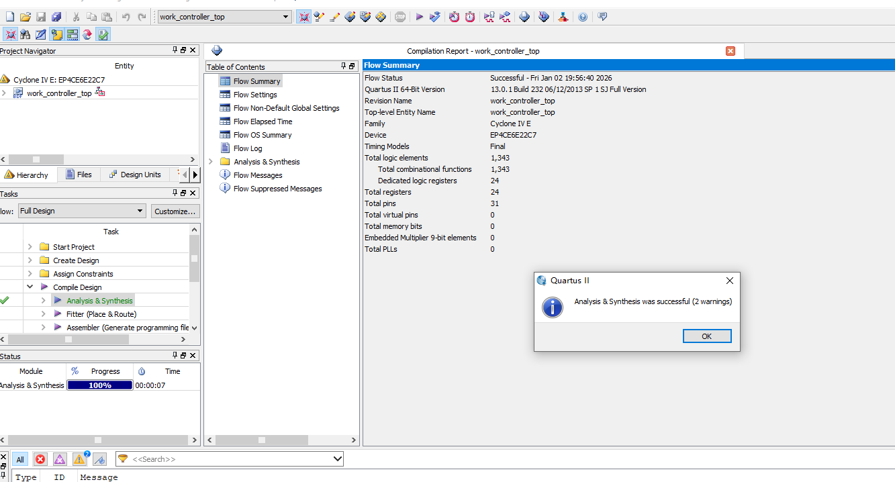Click the Save All stacked-disks icon

tap(56, 17)
